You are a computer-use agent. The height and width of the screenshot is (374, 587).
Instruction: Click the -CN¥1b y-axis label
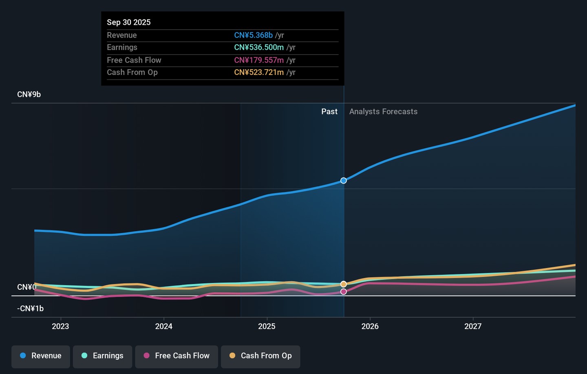click(x=30, y=308)
